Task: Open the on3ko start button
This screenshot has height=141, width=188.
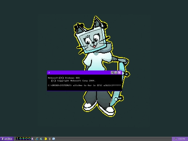Action: point(7,139)
